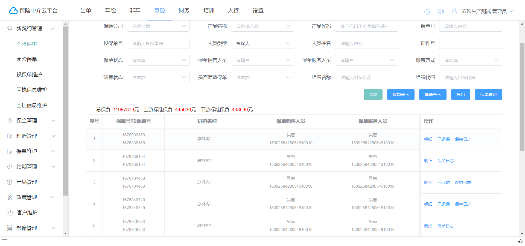525x246 pixels.
Task: Click the speaker announcement icon
Action: (441, 11)
